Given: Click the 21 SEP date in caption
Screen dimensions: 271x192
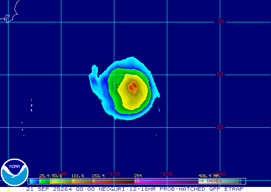Looking at the screenshot, I should (x=36, y=189).
